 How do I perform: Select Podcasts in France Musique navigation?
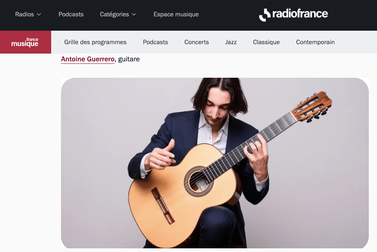tap(155, 42)
